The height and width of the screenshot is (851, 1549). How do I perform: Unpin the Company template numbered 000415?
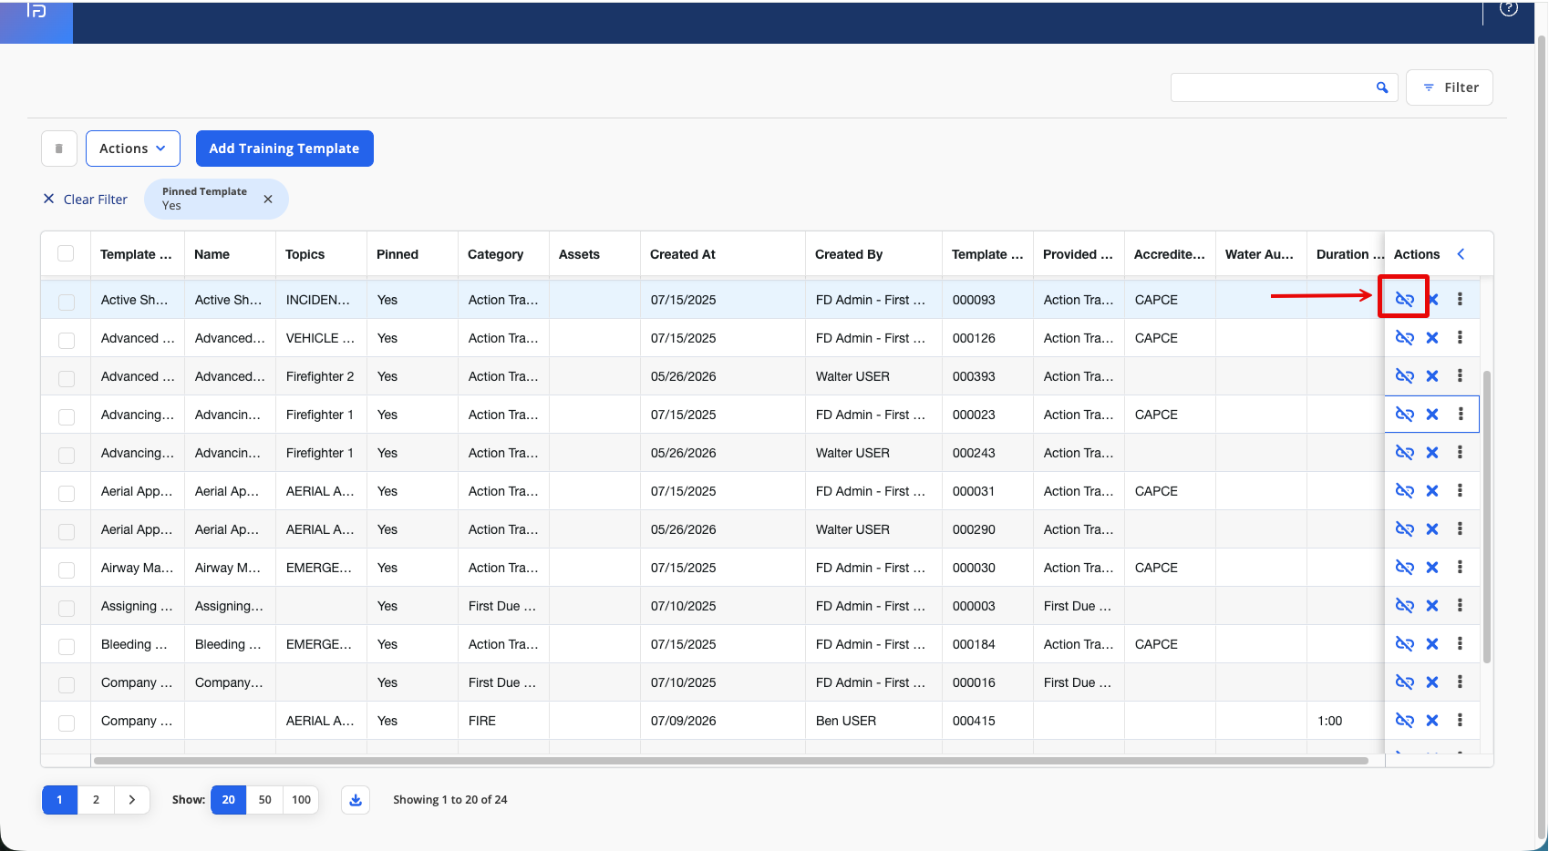[1404, 721]
